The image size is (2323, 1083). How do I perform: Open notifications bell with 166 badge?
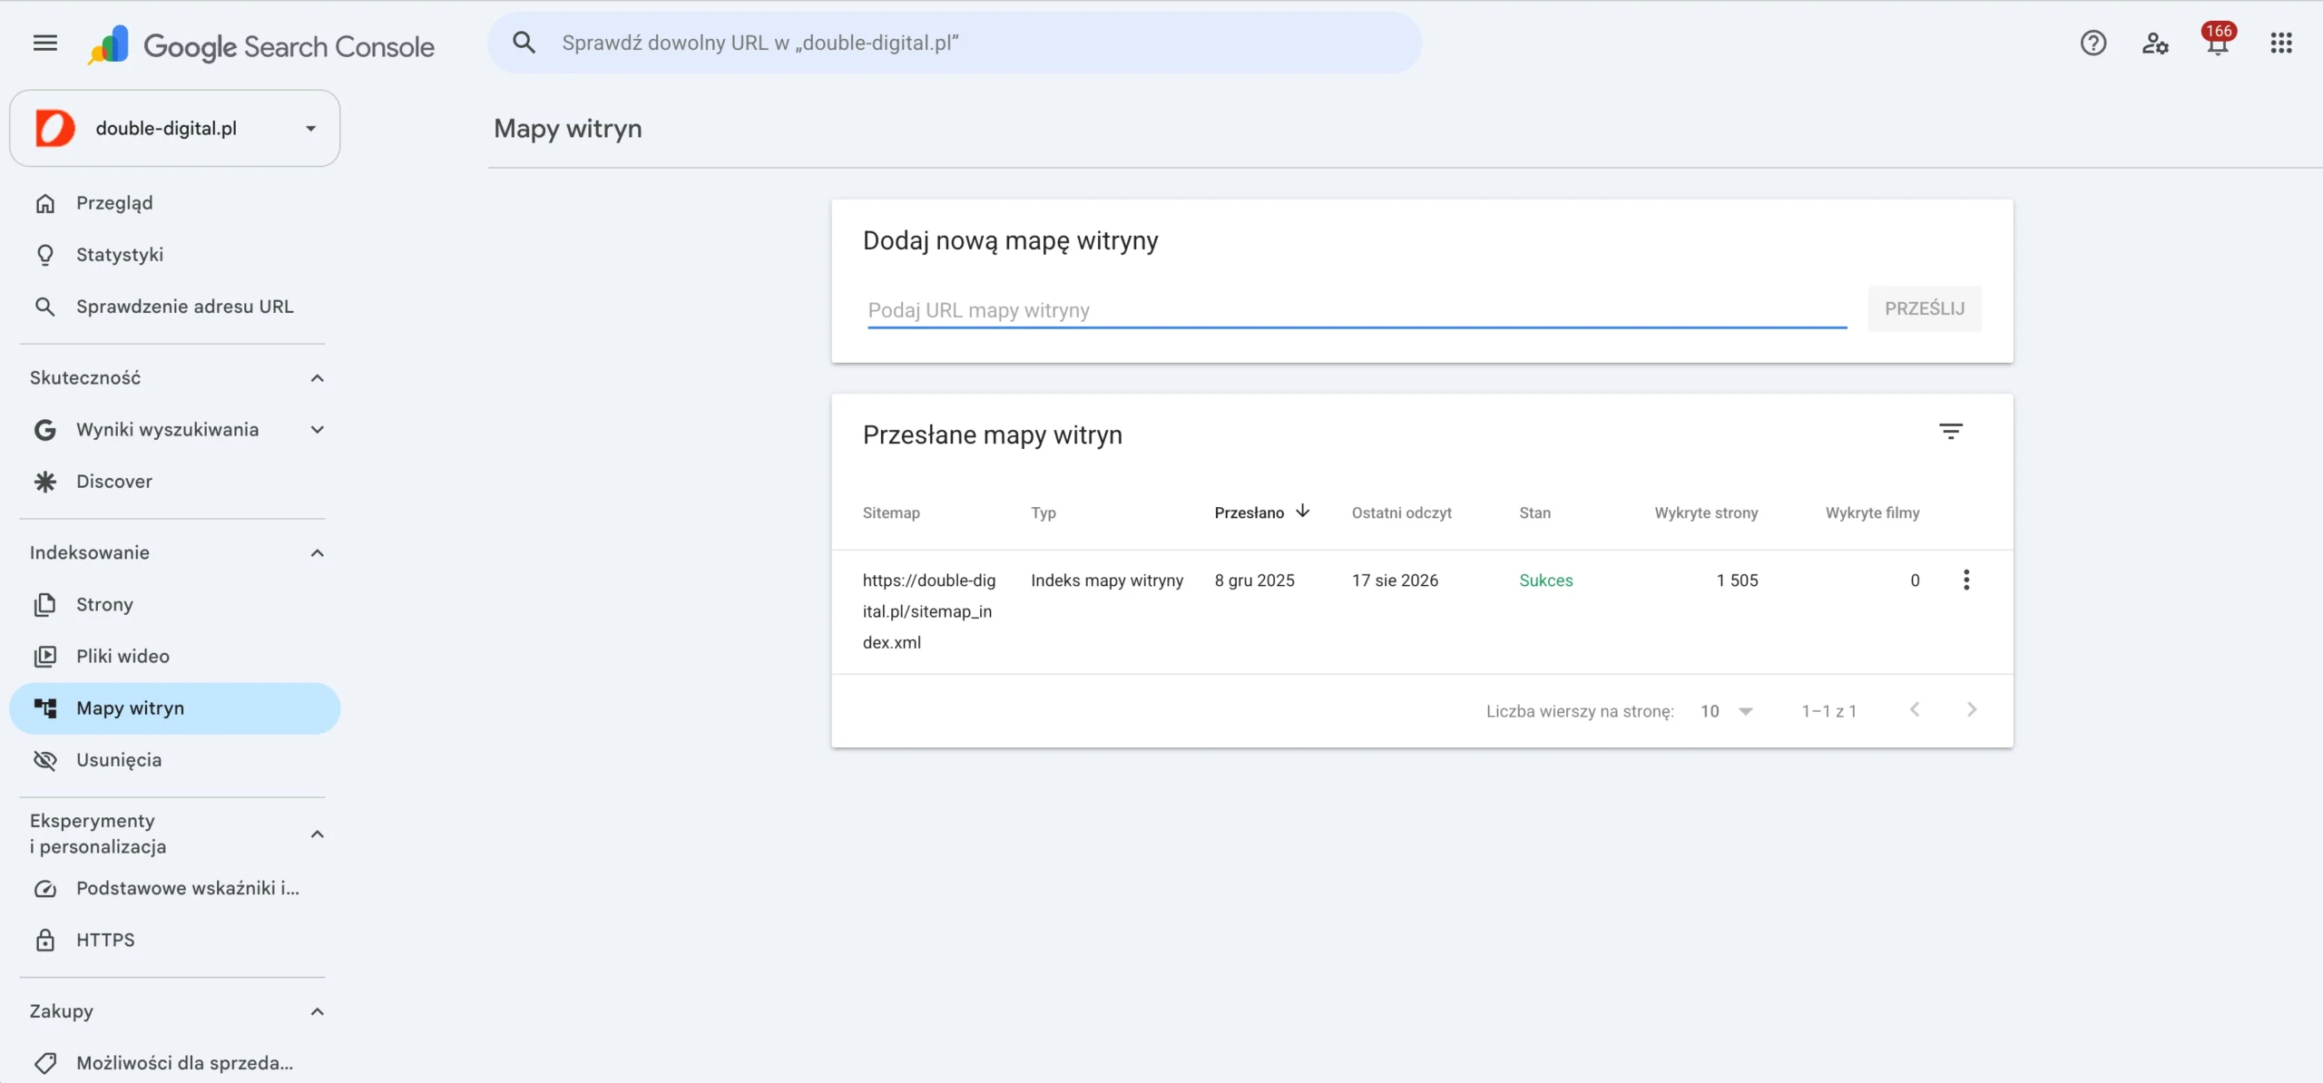click(2218, 40)
